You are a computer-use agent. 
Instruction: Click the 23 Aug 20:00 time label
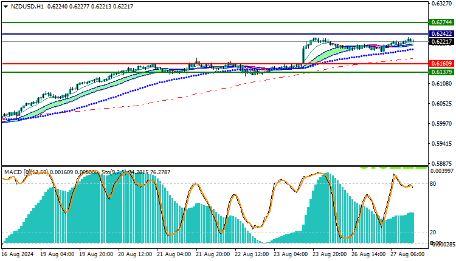[330, 254]
